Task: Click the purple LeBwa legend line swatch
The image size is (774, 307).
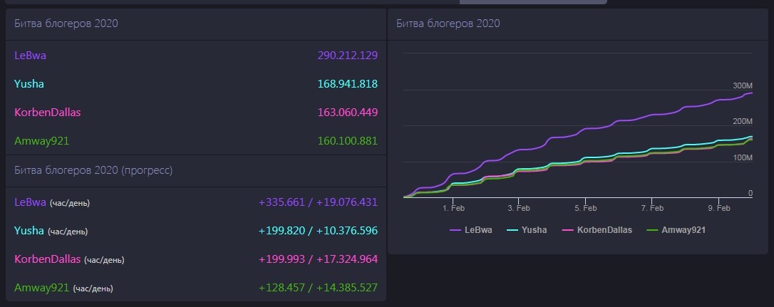Action: point(455,230)
